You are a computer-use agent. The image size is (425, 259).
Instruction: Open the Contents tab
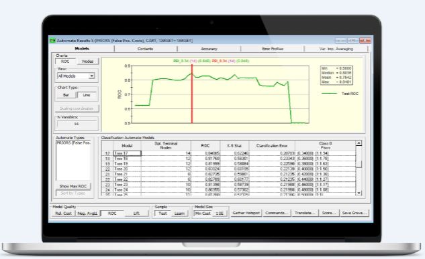pyautogui.click(x=145, y=49)
